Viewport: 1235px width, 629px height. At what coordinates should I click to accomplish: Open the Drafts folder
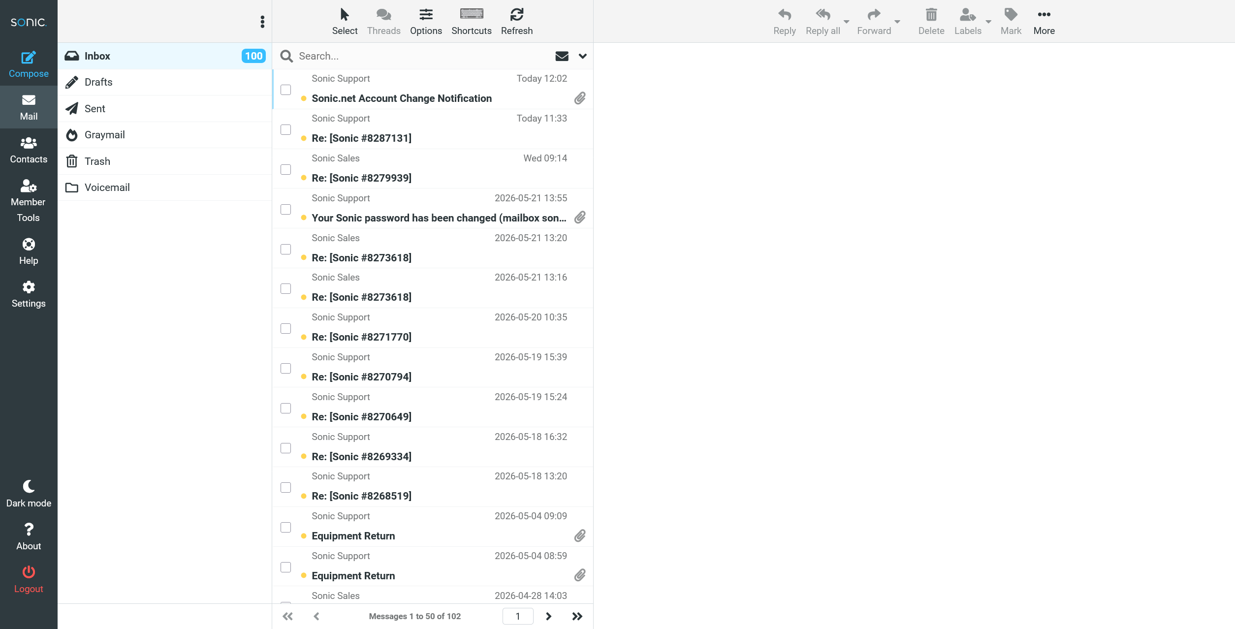click(165, 82)
